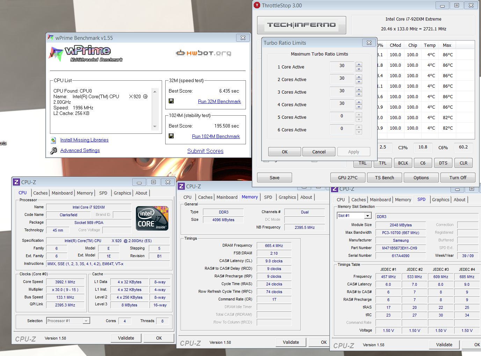Click the DTS button

pyautogui.click(x=443, y=163)
